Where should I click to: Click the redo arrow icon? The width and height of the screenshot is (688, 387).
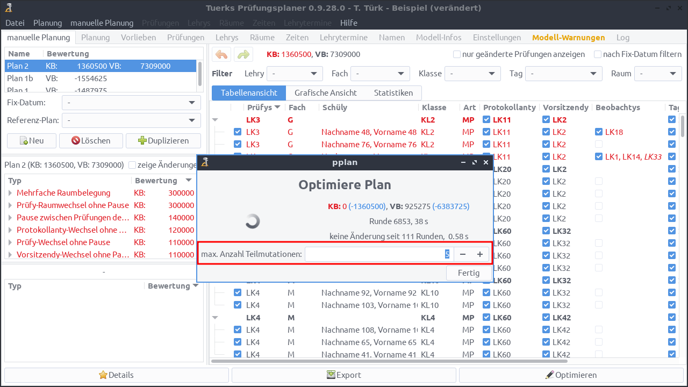[x=243, y=54]
